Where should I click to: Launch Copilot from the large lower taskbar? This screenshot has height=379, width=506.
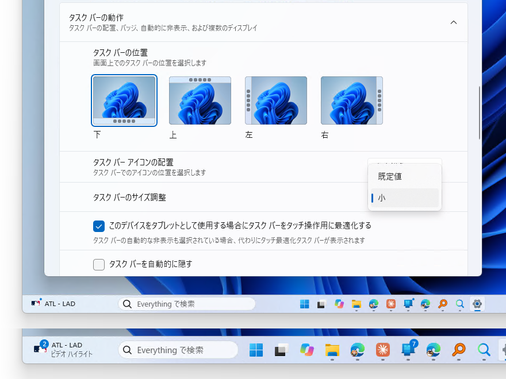(x=306, y=350)
